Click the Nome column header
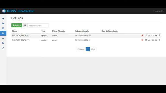This screenshot has width=166, height=93. [15, 31]
